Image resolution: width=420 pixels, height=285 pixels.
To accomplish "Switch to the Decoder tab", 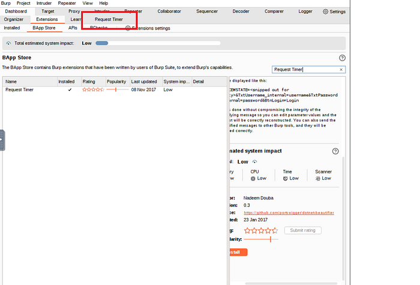I will click(241, 11).
